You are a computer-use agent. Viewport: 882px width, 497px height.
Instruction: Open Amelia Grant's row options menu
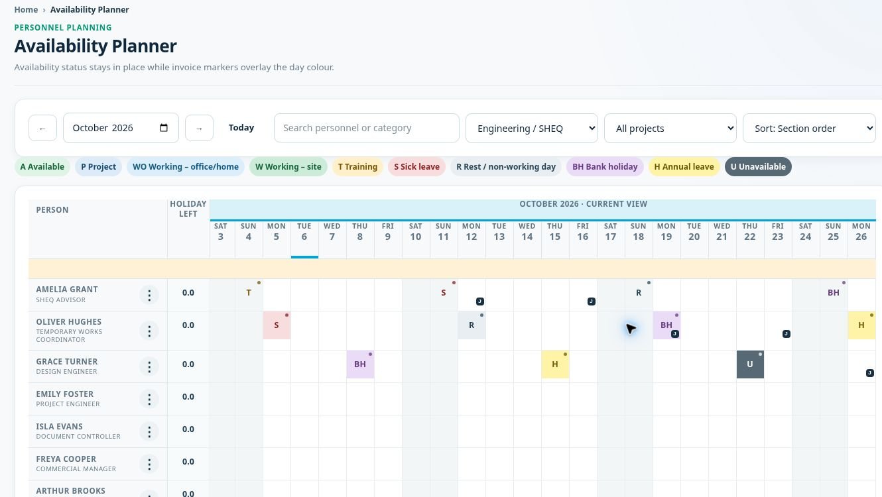click(149, 295)
